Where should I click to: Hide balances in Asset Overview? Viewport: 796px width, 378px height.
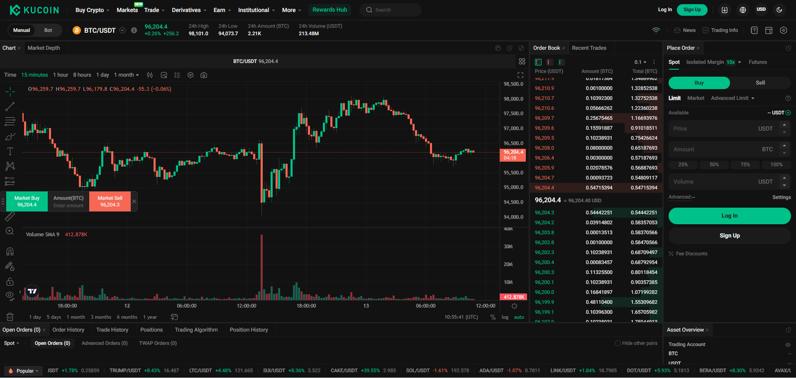point(788,345)
